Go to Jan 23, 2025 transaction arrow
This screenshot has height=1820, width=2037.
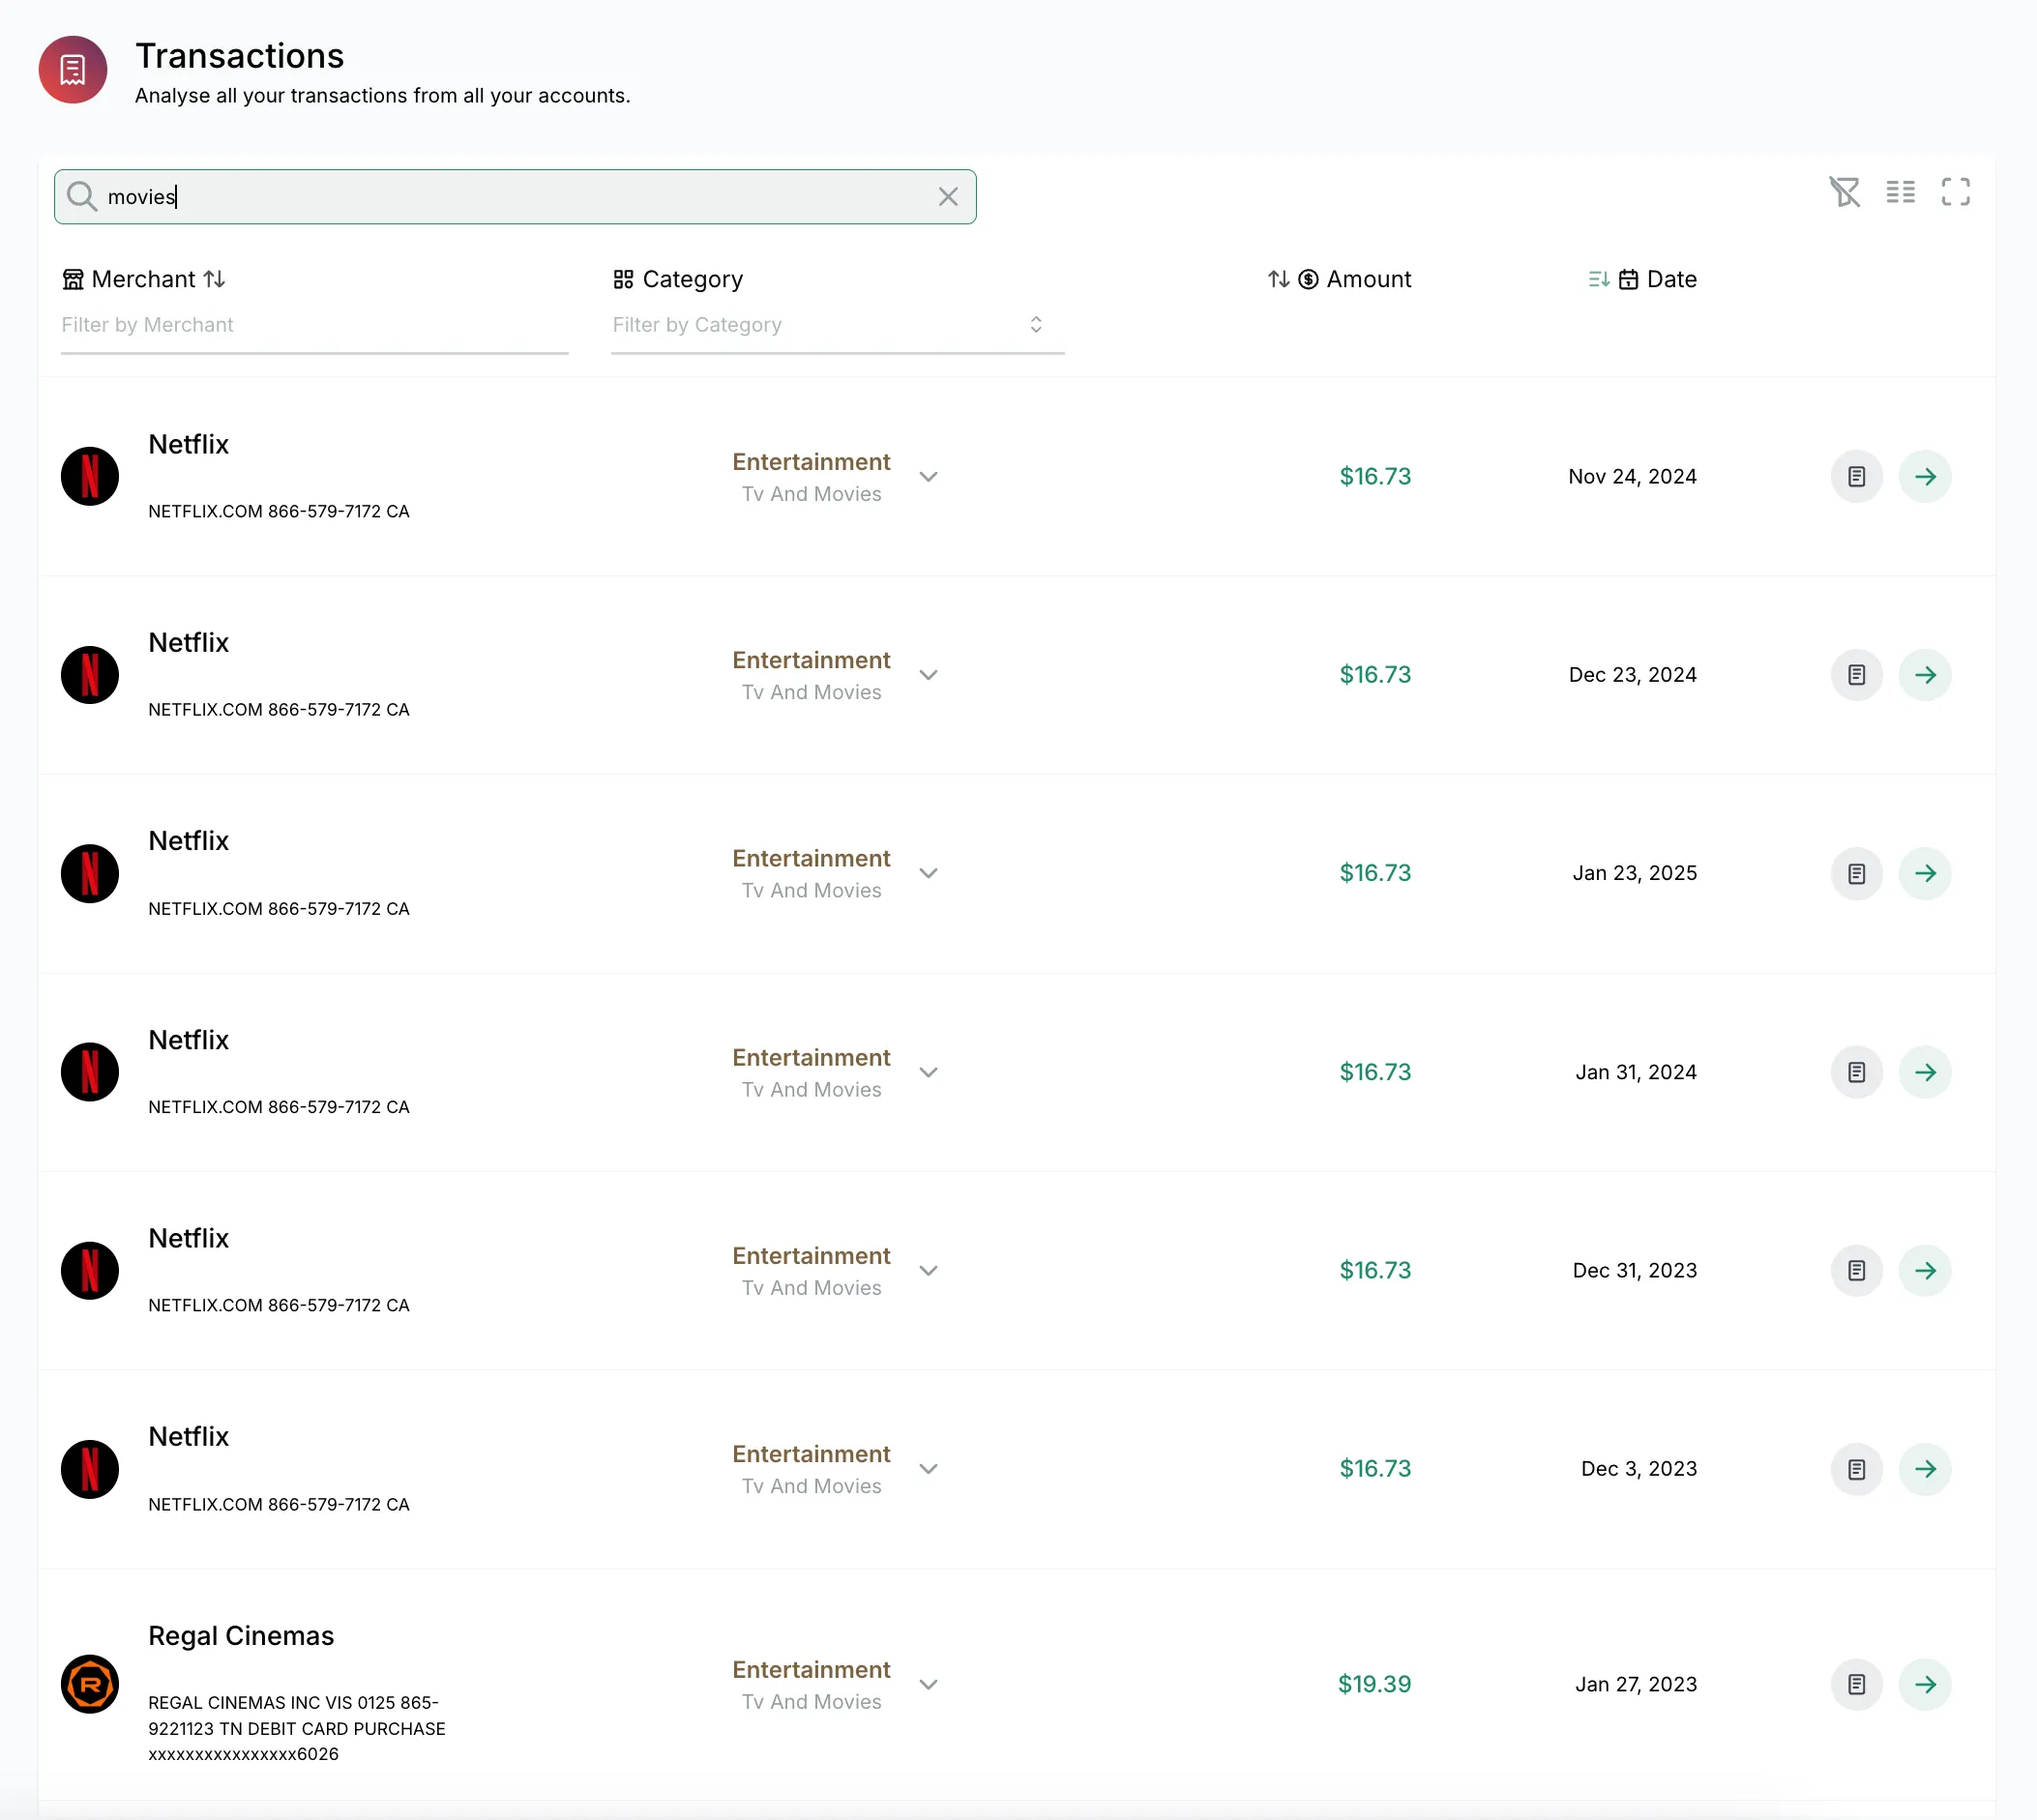tap(1925, 873)
